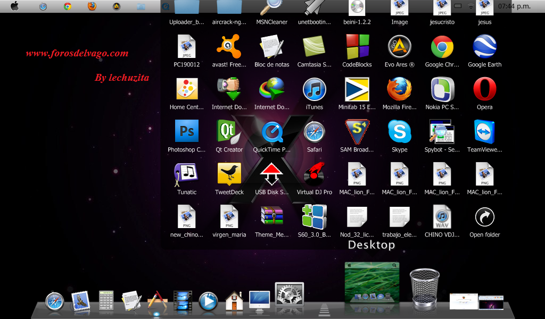
Task: Launch unetbootin icon
Action: click(x=314, y=7)
